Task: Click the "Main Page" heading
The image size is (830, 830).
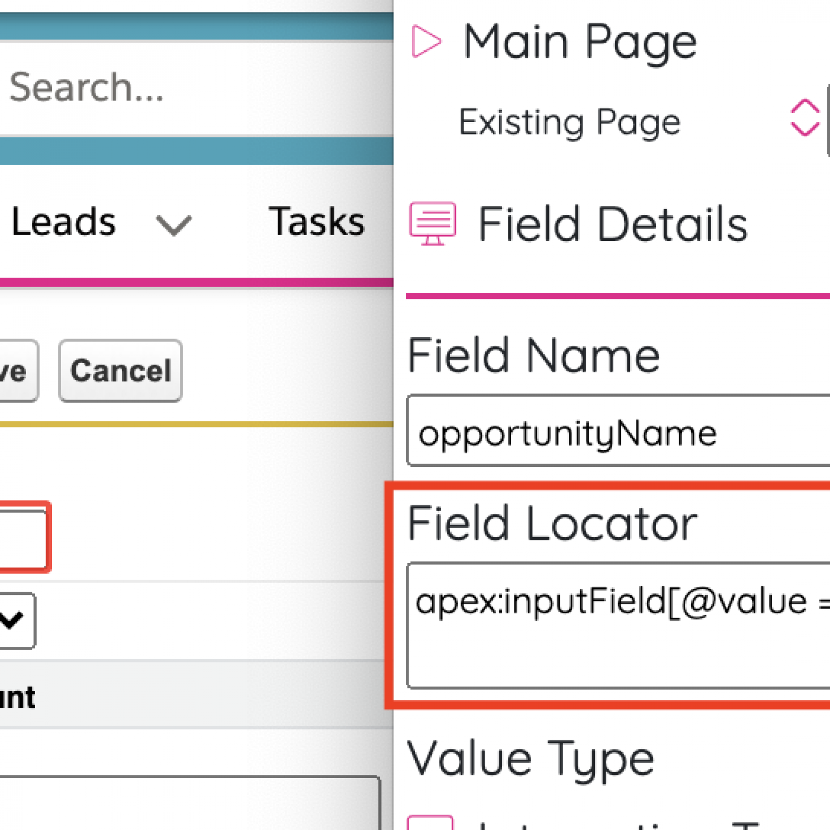Action: coord(580,42)
